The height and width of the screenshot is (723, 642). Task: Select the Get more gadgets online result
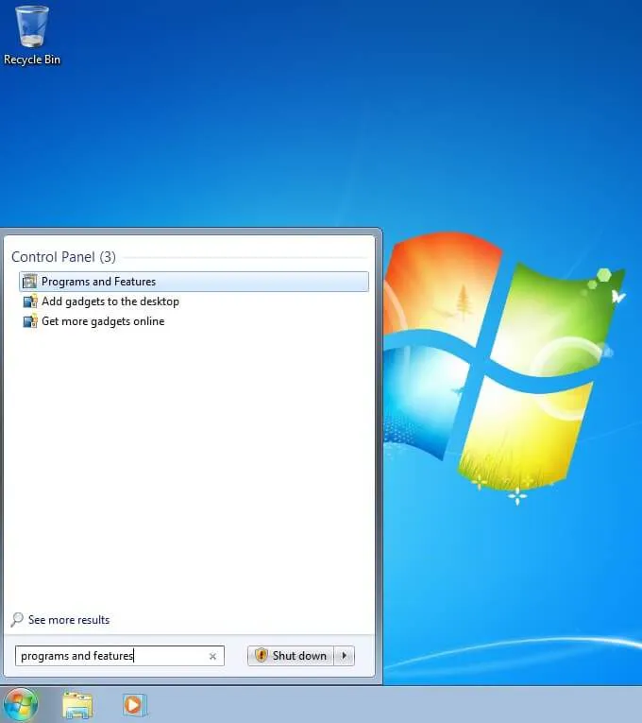click(194, 321)
